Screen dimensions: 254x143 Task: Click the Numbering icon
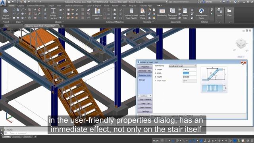(x=162, y=12)
